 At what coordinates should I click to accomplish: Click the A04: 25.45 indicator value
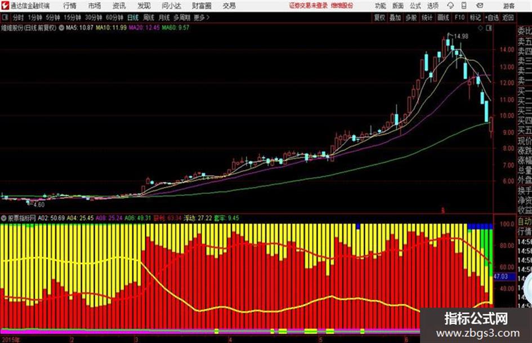(x=80, y=218)
